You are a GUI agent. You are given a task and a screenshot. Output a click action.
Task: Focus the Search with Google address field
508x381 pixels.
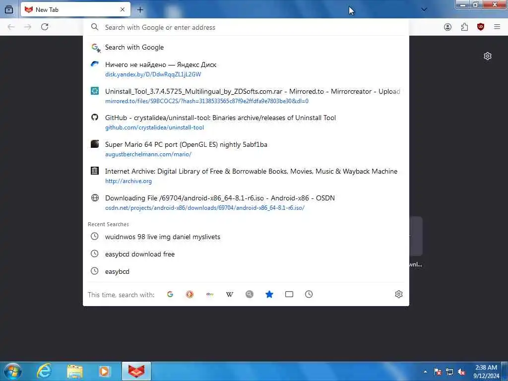(246, 27)
